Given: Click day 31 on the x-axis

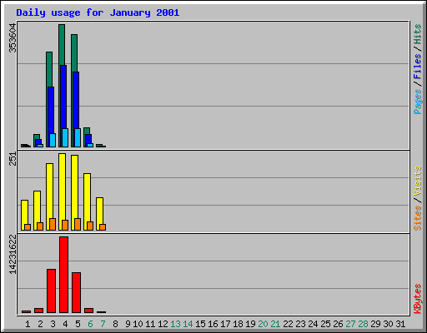Looking at the screenshot, I should [400, 324].
